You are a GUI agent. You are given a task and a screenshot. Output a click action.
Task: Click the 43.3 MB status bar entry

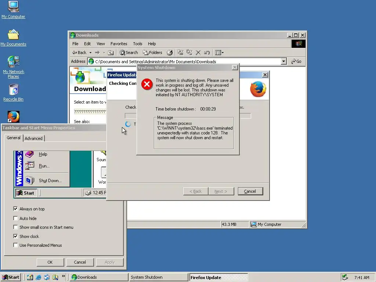(235, 224)
